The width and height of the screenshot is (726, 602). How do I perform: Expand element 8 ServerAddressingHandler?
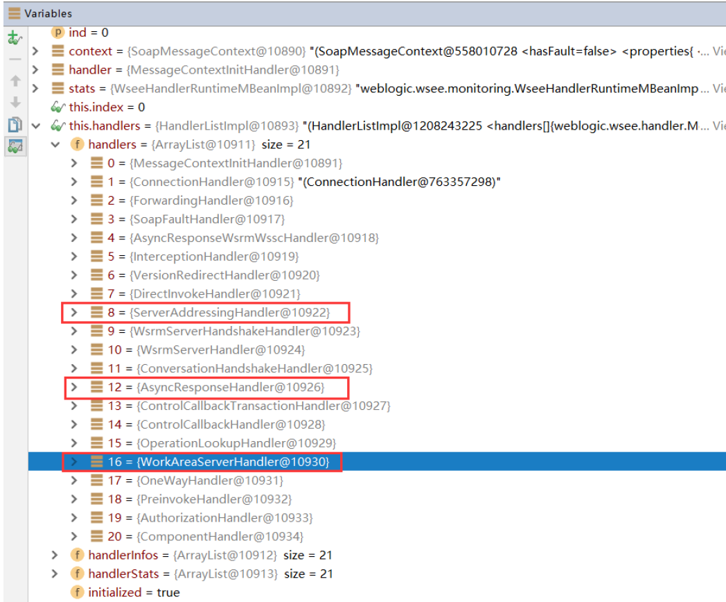pyautogui.click(x=75, y=313)
